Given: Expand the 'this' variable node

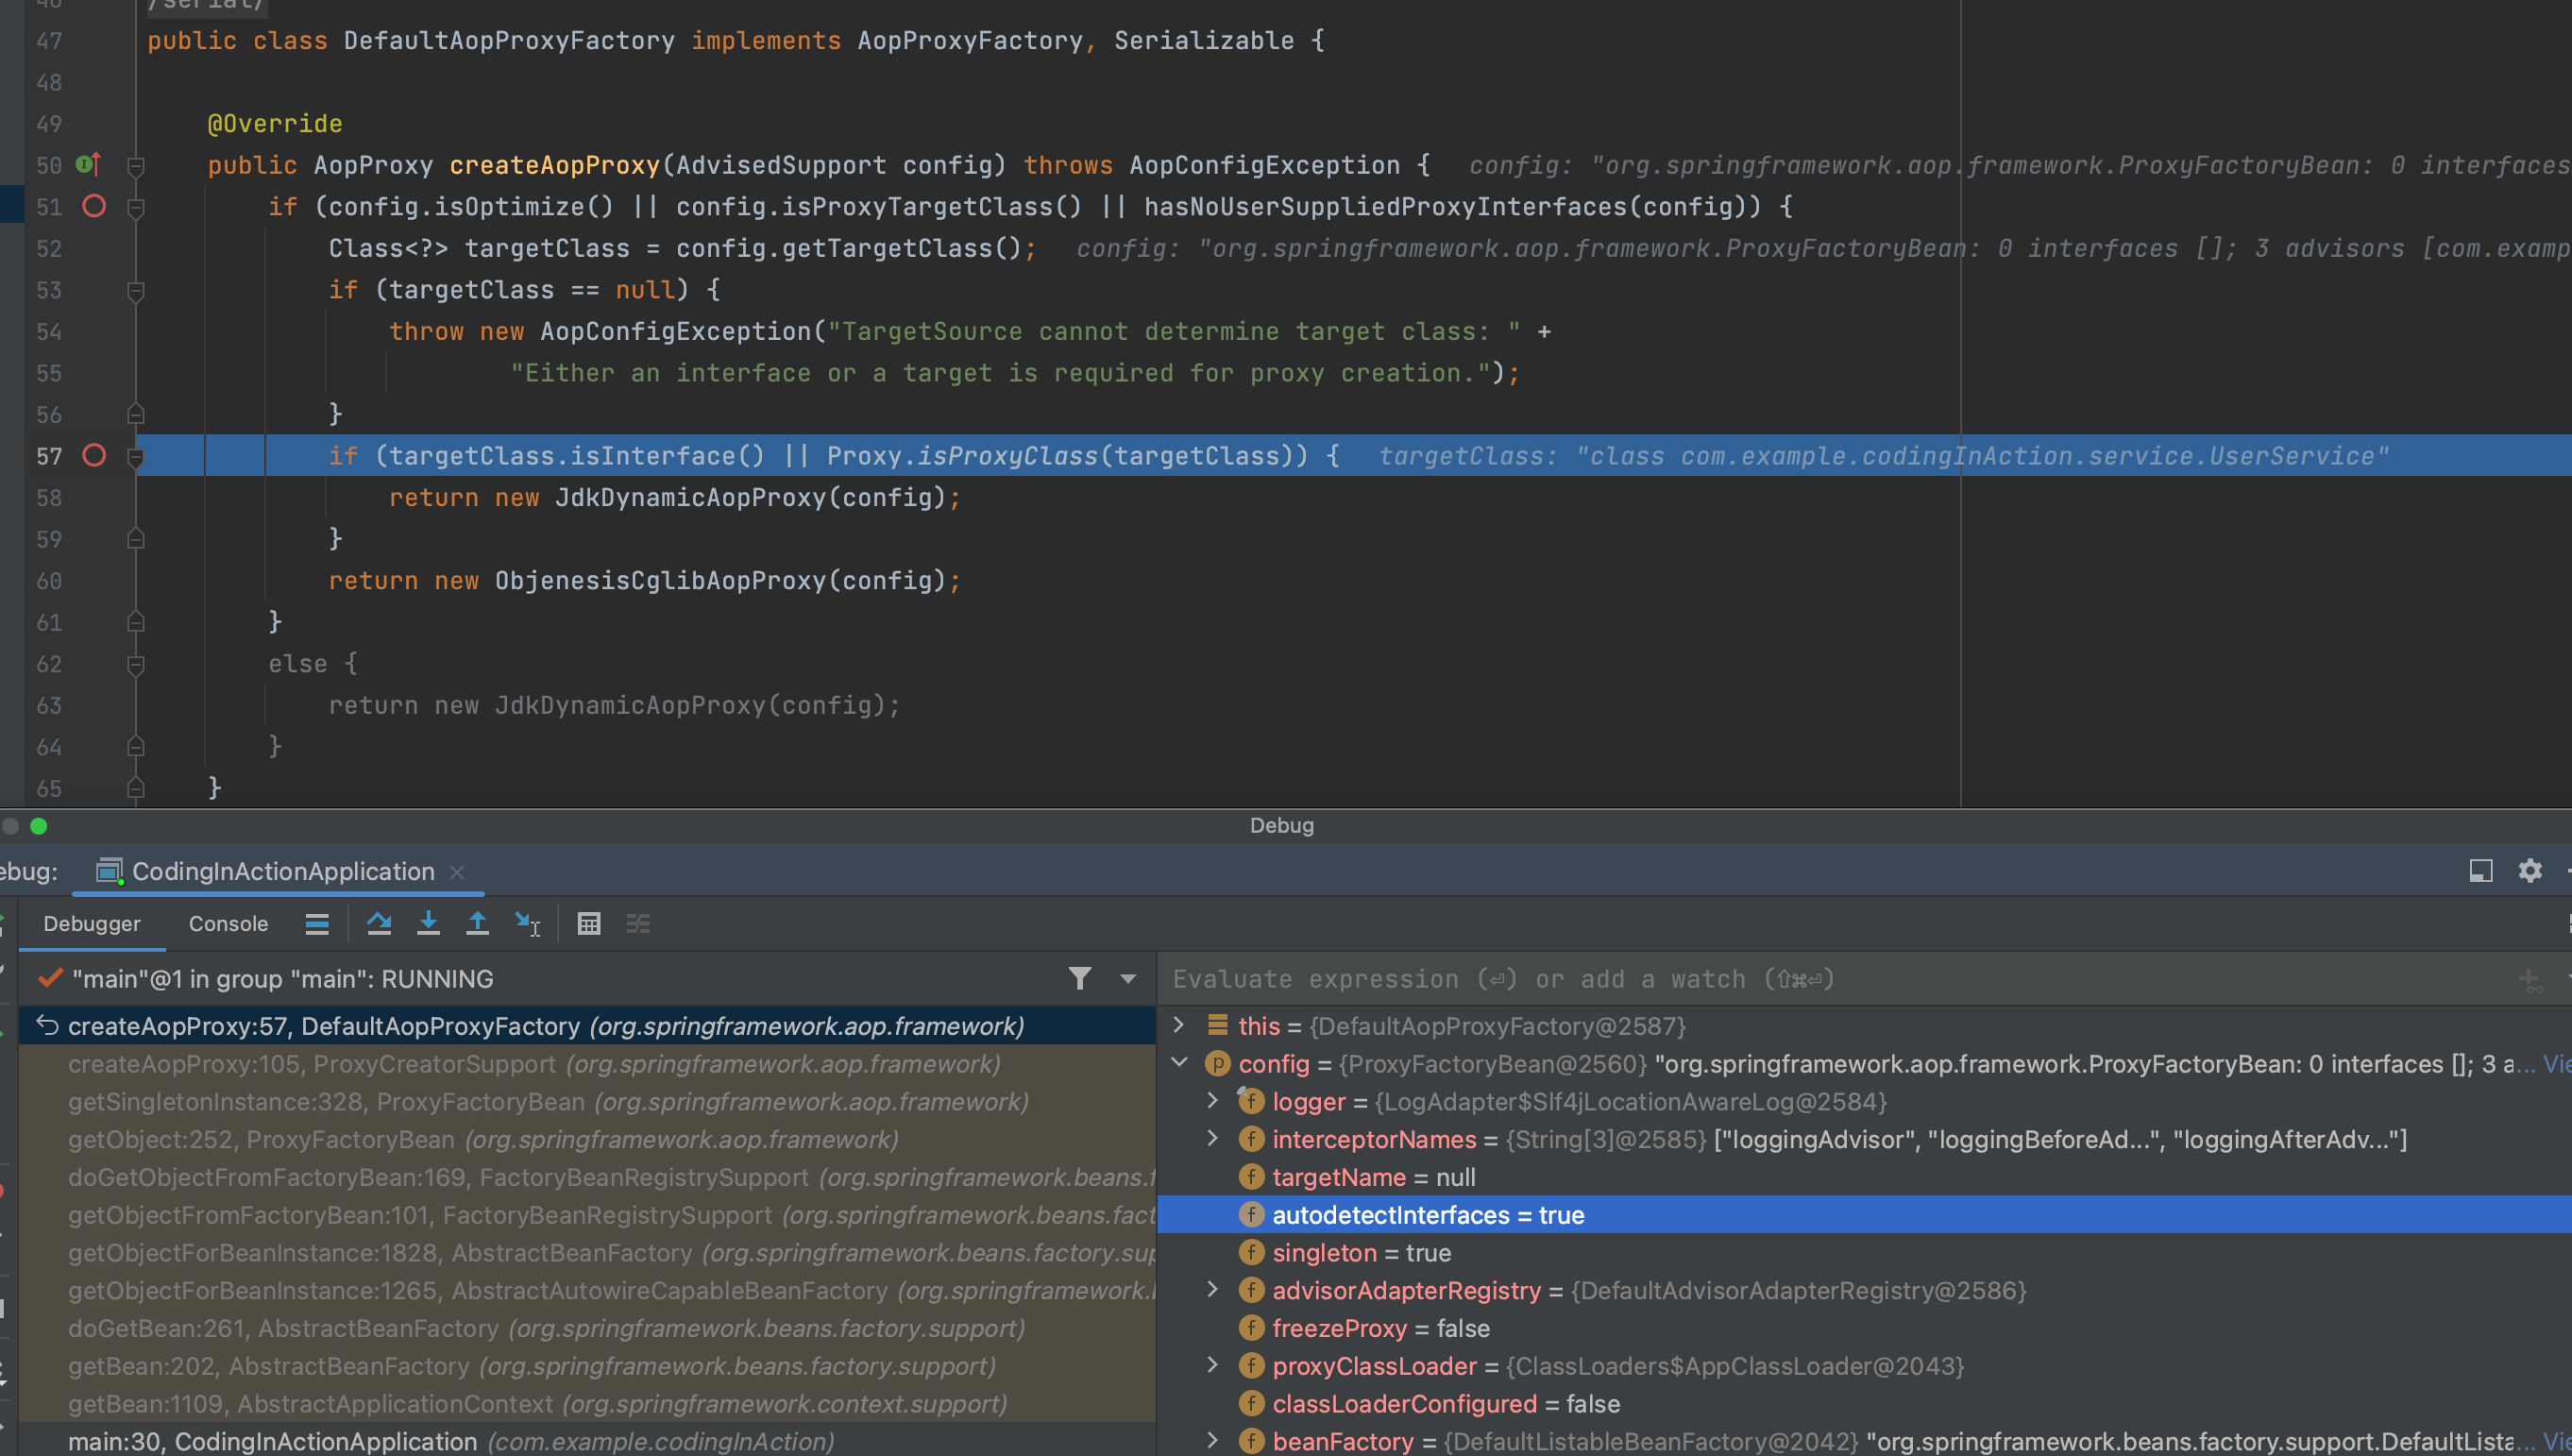Looking at the screenshot, I should 1179,1025.
